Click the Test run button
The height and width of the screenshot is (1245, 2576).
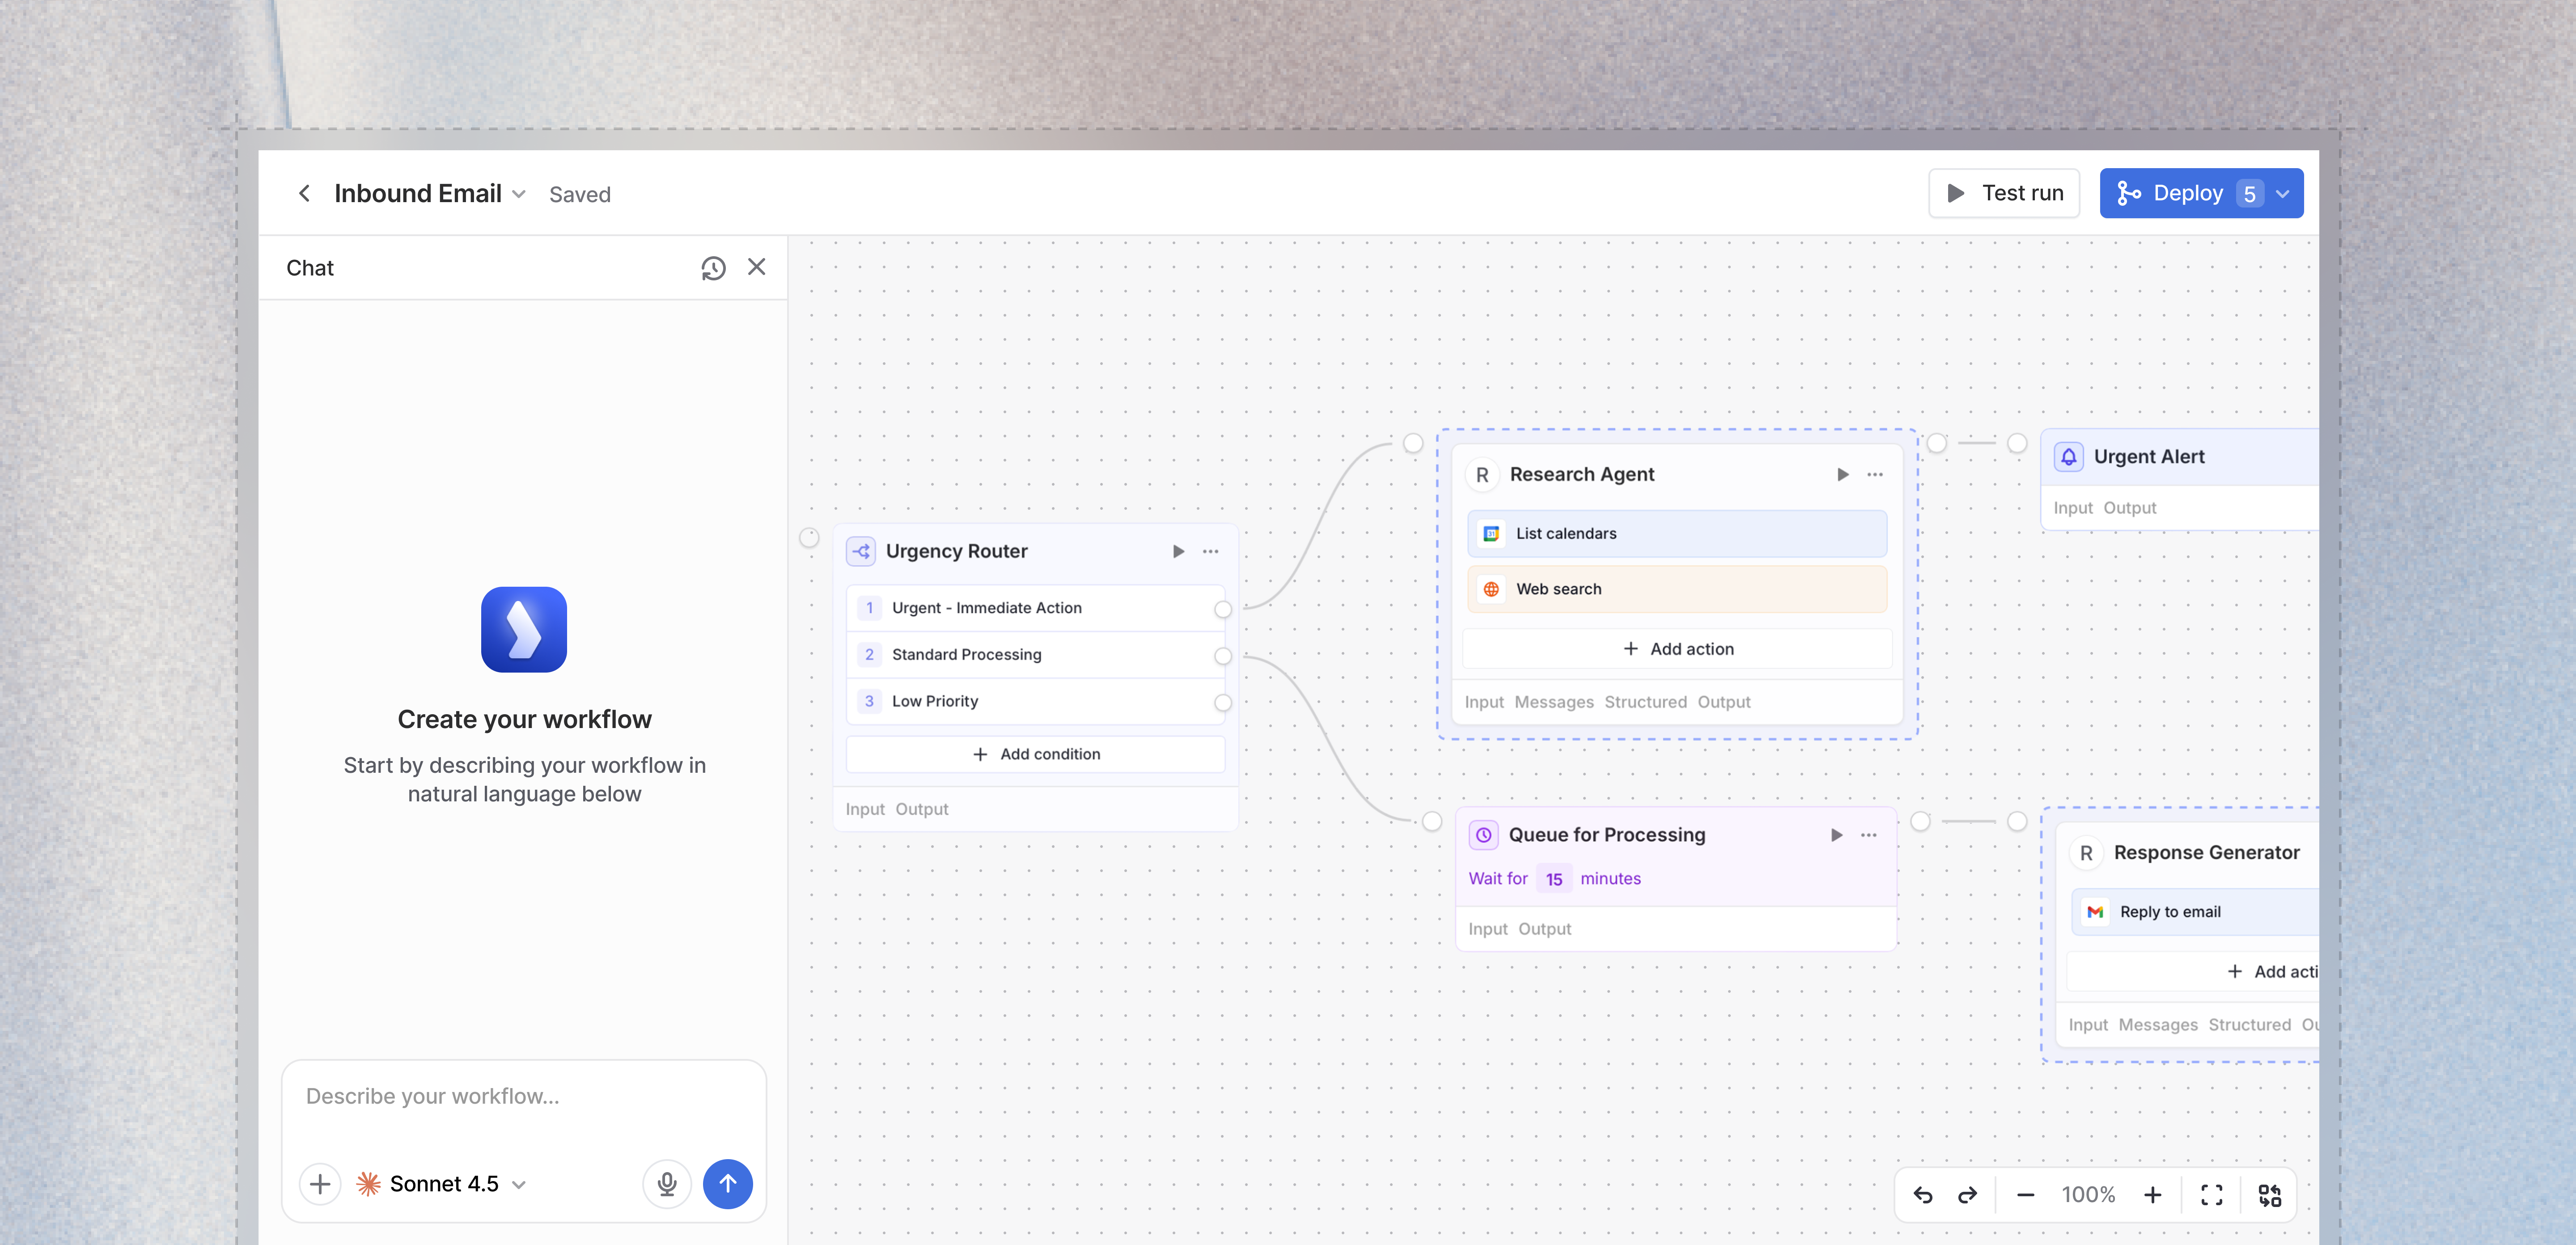[x=2004, y=193]
